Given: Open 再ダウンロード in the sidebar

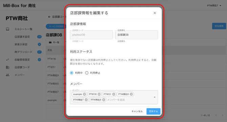Looking at the screenshot, I should coord(23,52).
